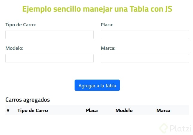Activate the Marca text input
The height and width of the screenshot is (135, 193).
pos(145,58)
